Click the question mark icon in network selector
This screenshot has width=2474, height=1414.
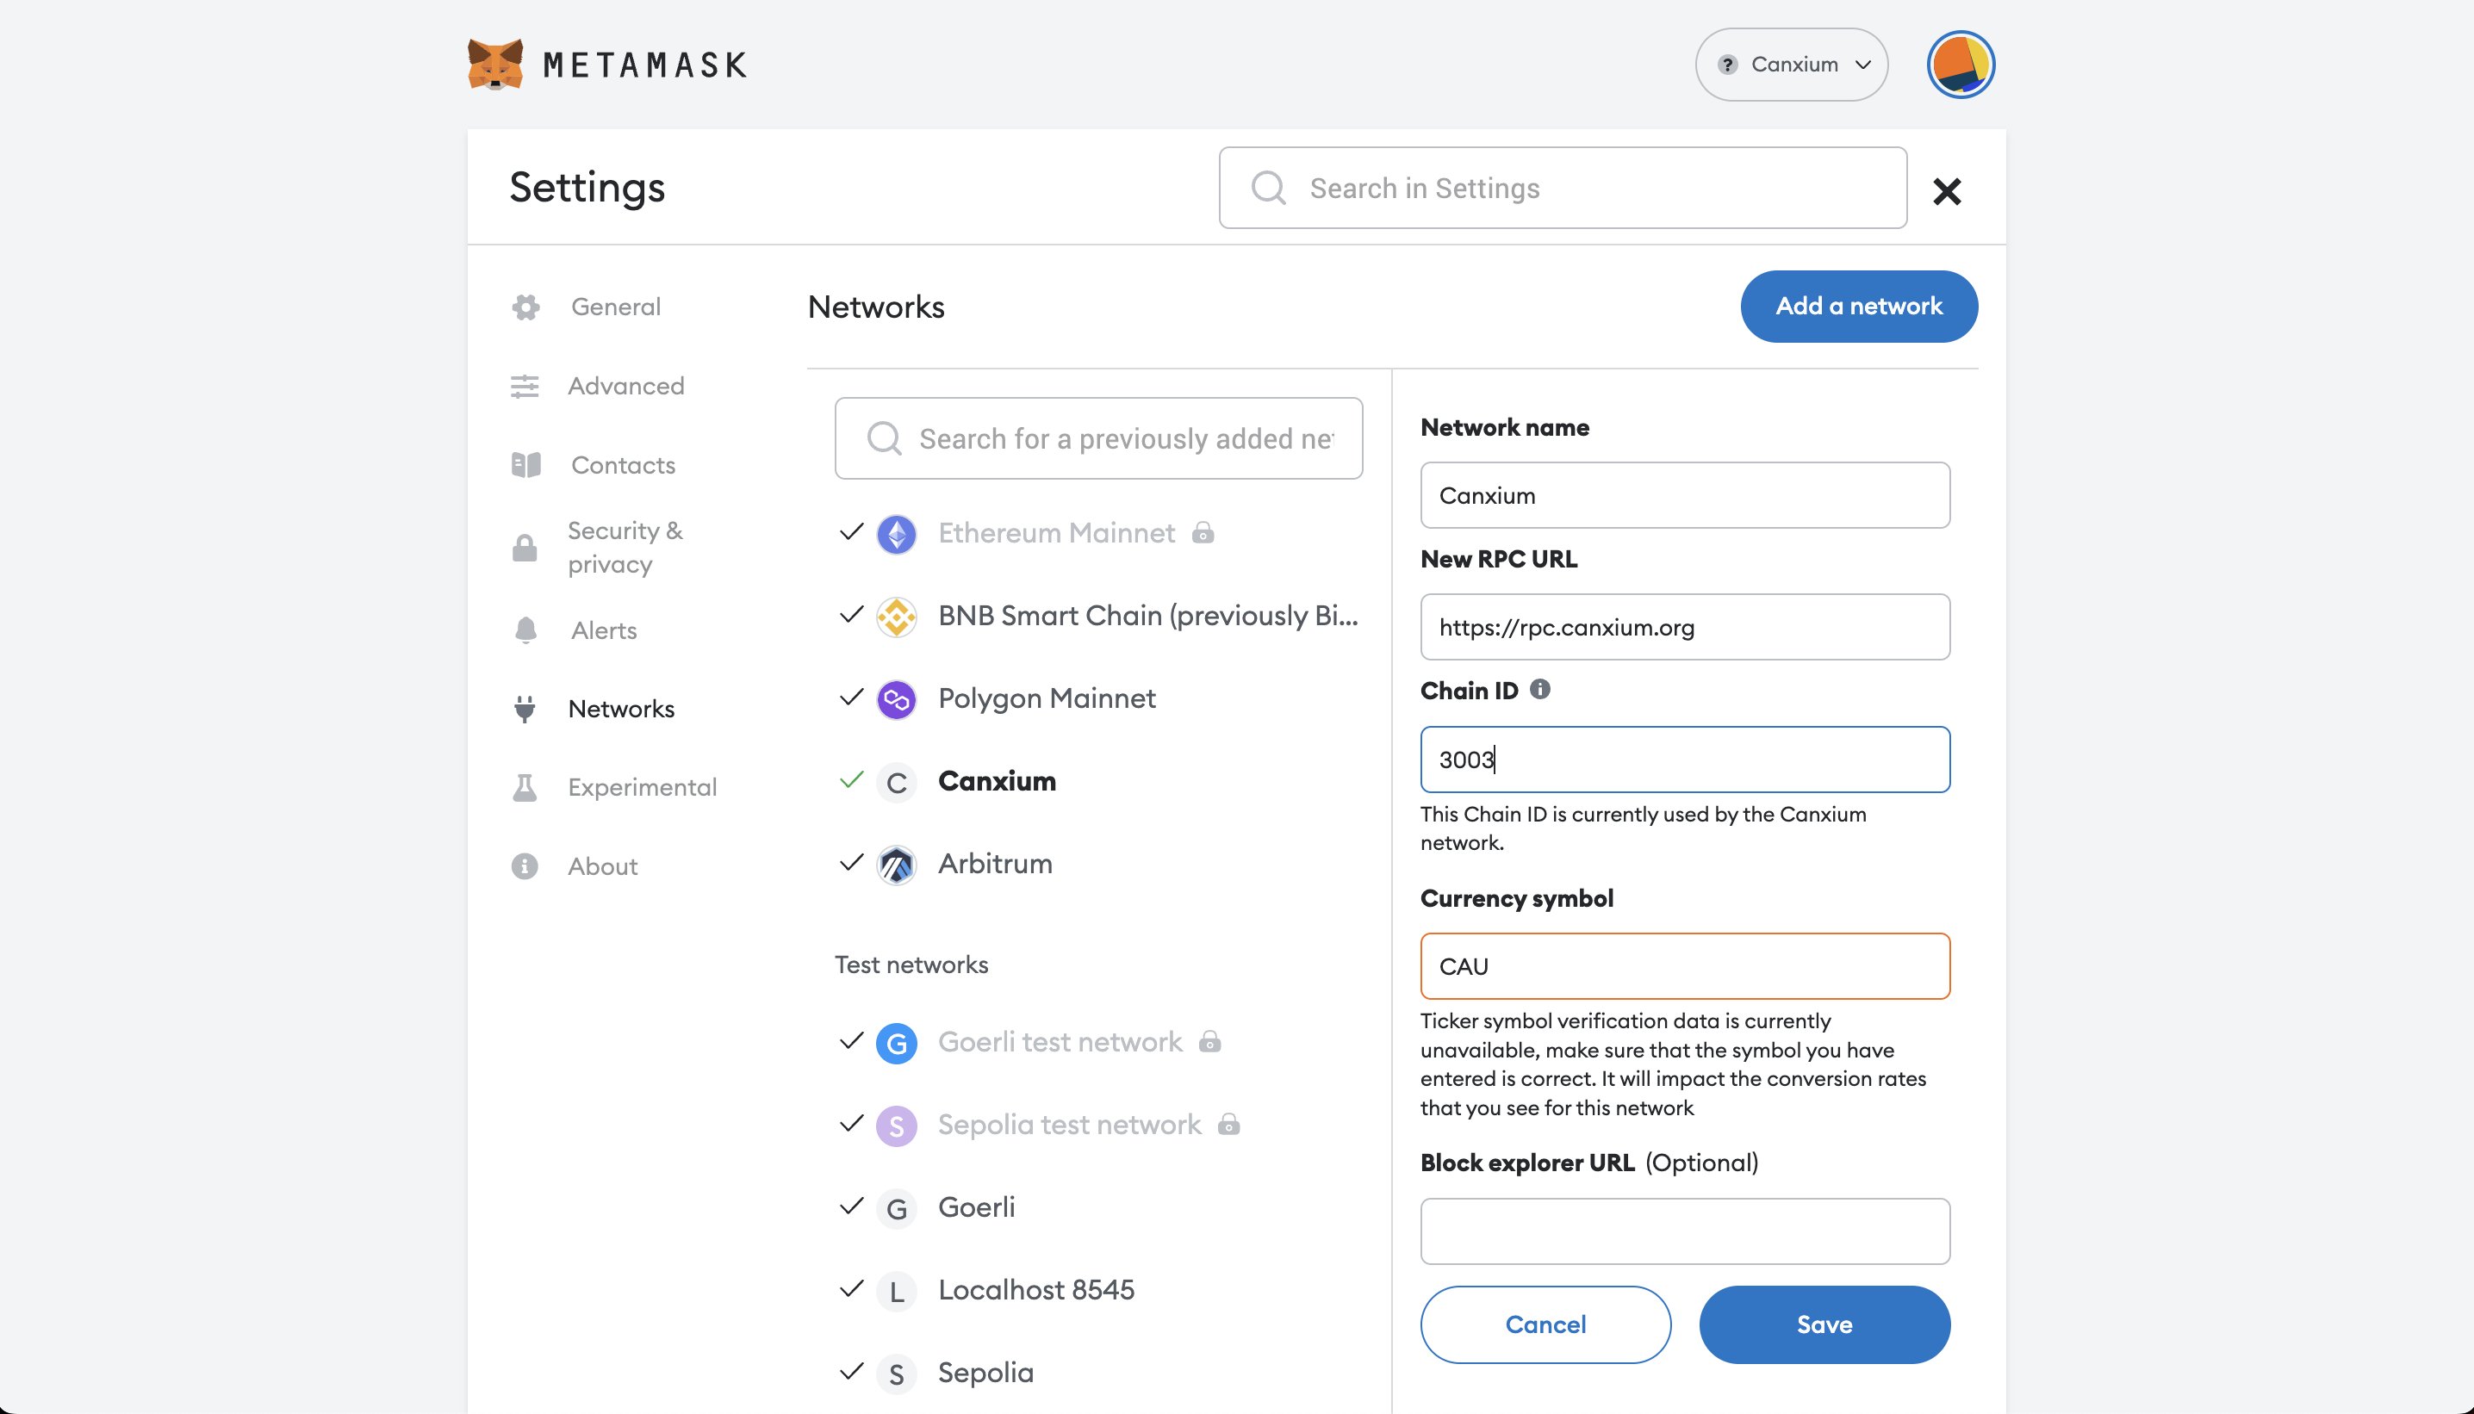click(x=1727, y=64)
